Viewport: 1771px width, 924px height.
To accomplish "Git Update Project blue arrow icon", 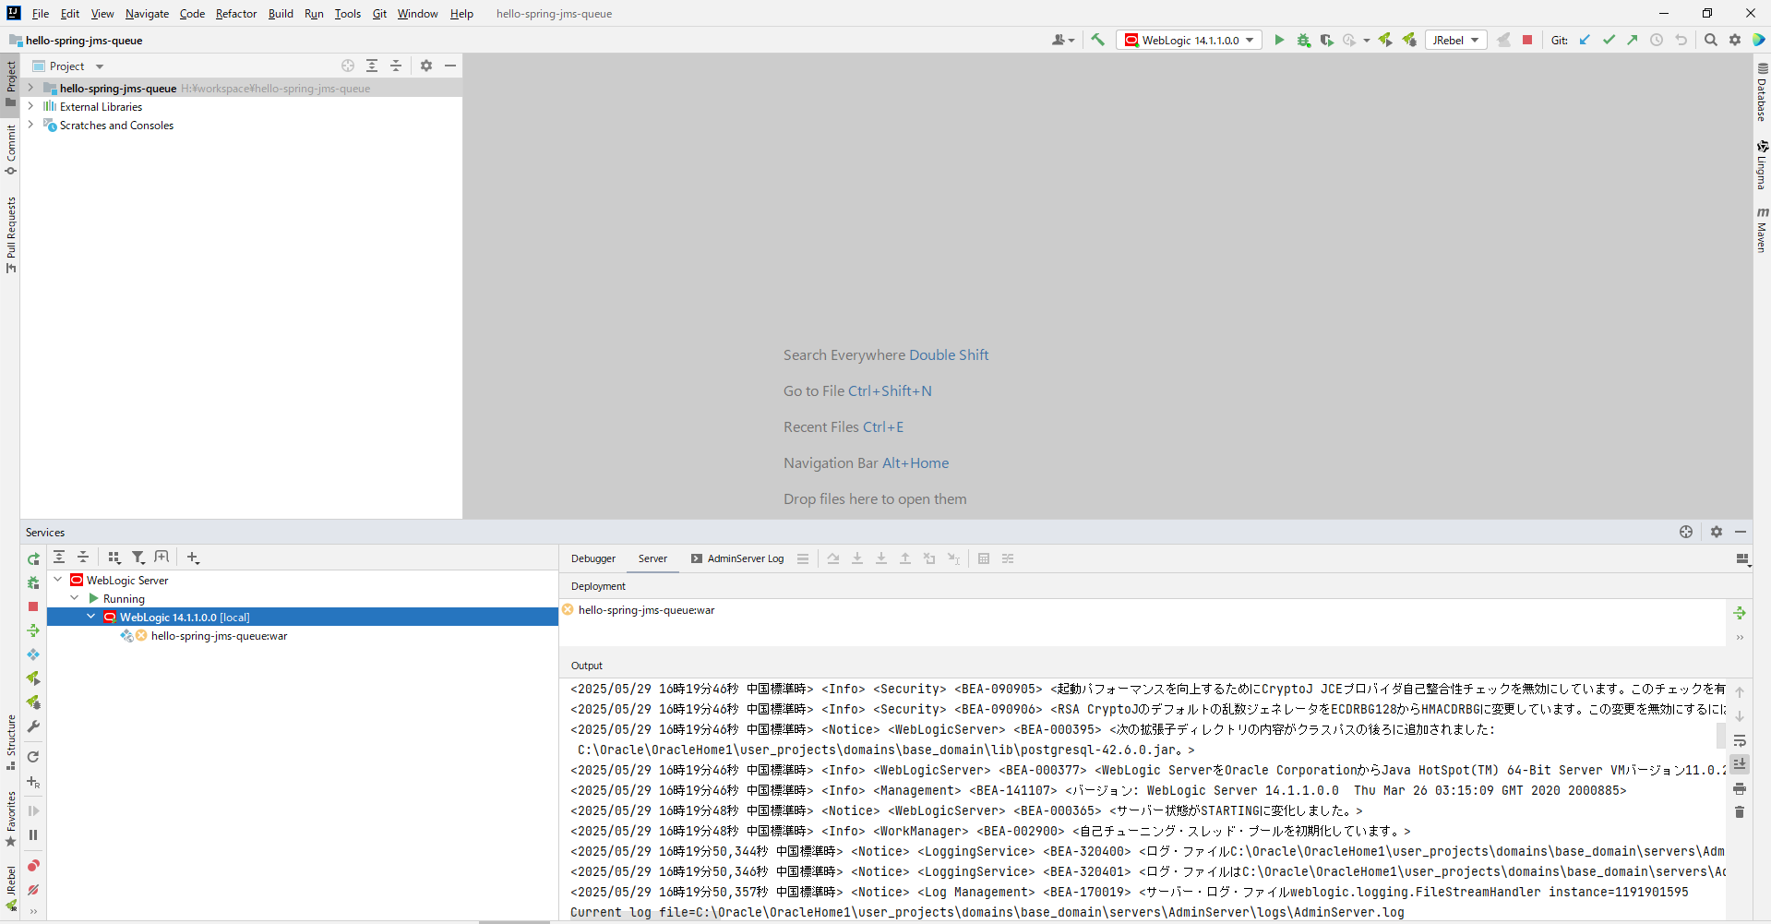I will click(x=1585, y=40).
